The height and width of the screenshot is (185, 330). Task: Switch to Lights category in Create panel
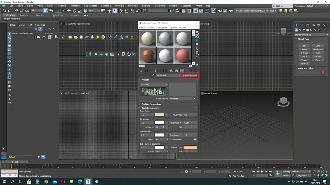[x=304, y=30]
